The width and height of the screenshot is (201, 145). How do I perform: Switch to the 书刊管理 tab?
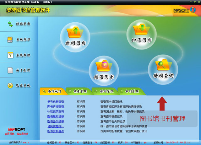[131, 91]
